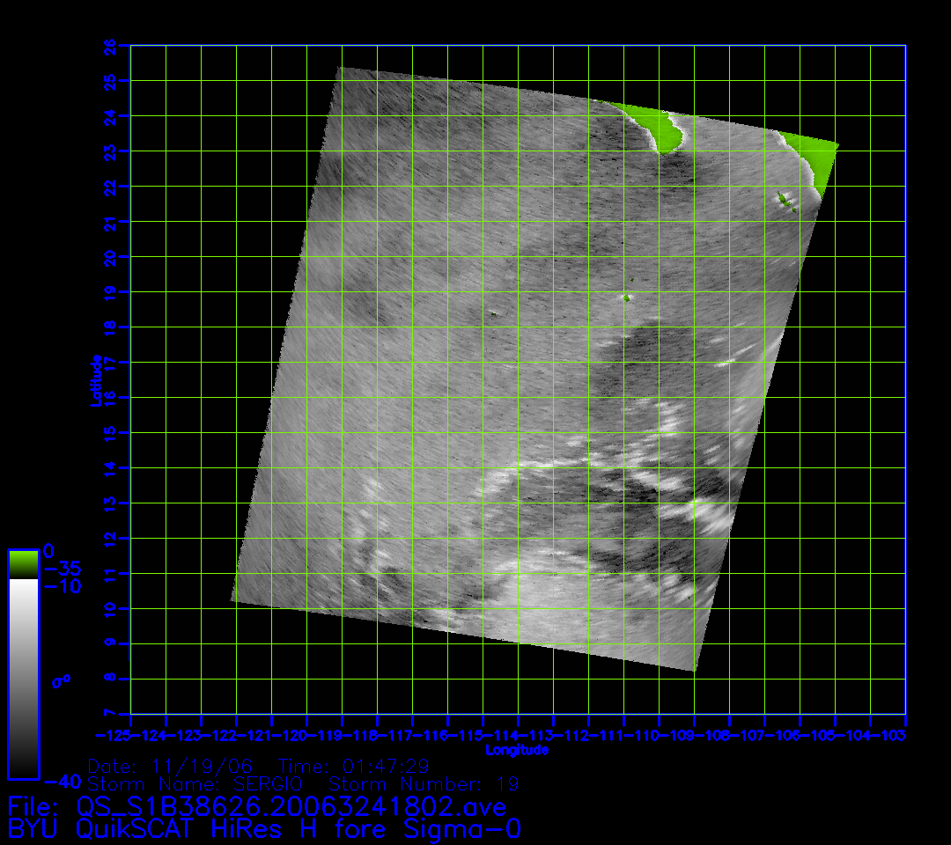Click the -125 longitude tick label
Screen dimensions: 951x845
113,734
